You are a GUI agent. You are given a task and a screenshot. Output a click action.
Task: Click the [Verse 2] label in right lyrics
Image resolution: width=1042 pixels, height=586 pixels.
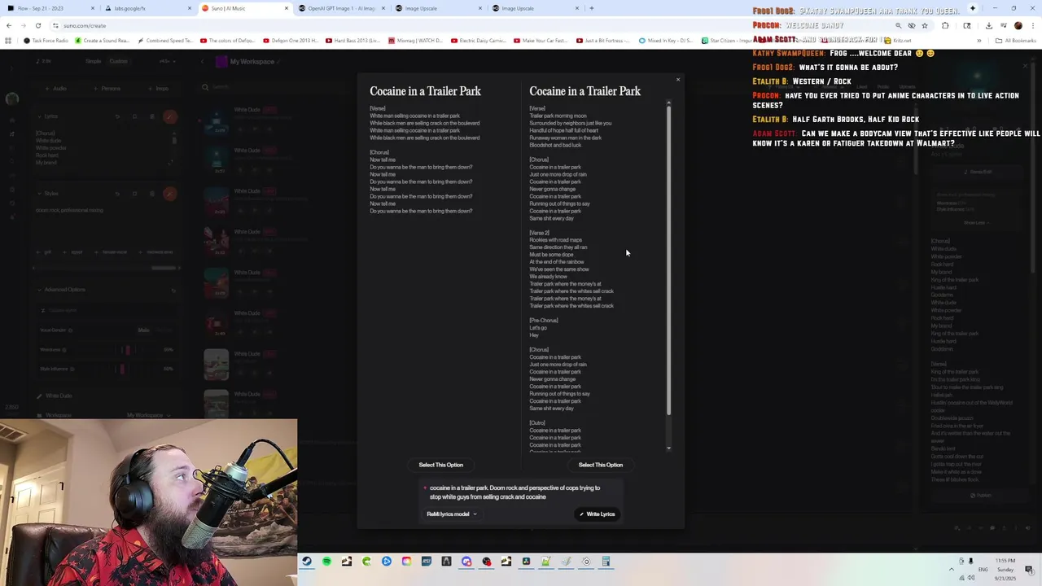(539, 233)
